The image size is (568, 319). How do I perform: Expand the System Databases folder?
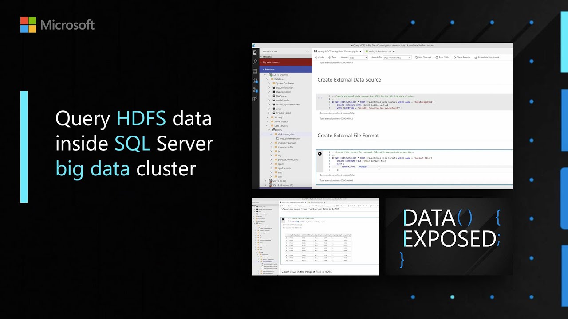click(x=269, y=83)
